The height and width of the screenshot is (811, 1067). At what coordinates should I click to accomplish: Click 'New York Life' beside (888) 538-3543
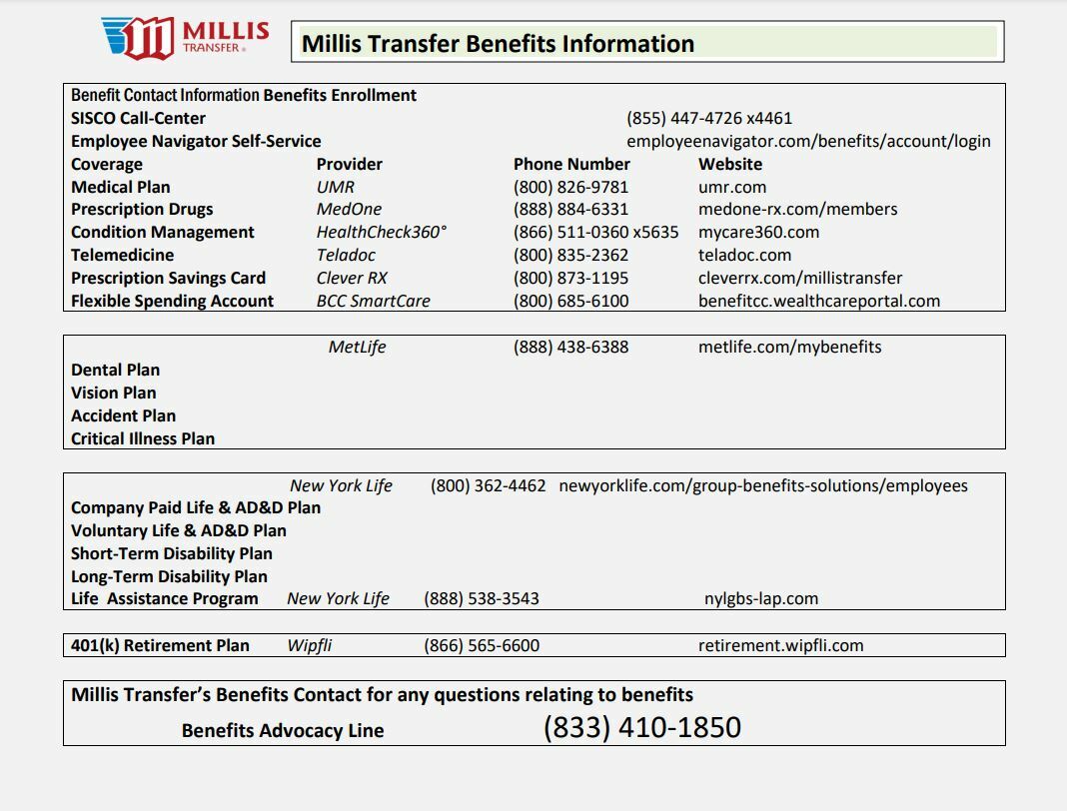pos(339,598)
